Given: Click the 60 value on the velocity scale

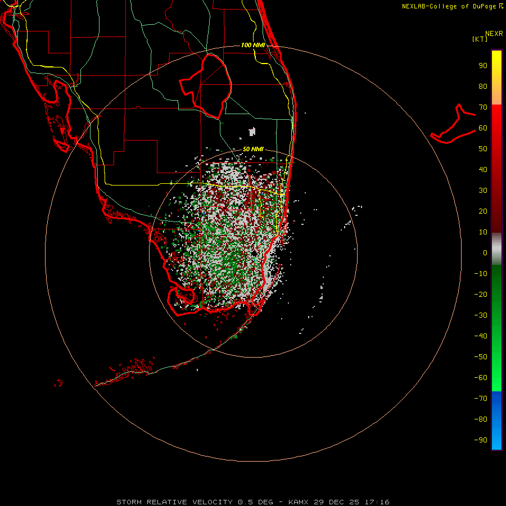Looking at the screenshot, I should point(483,128).
